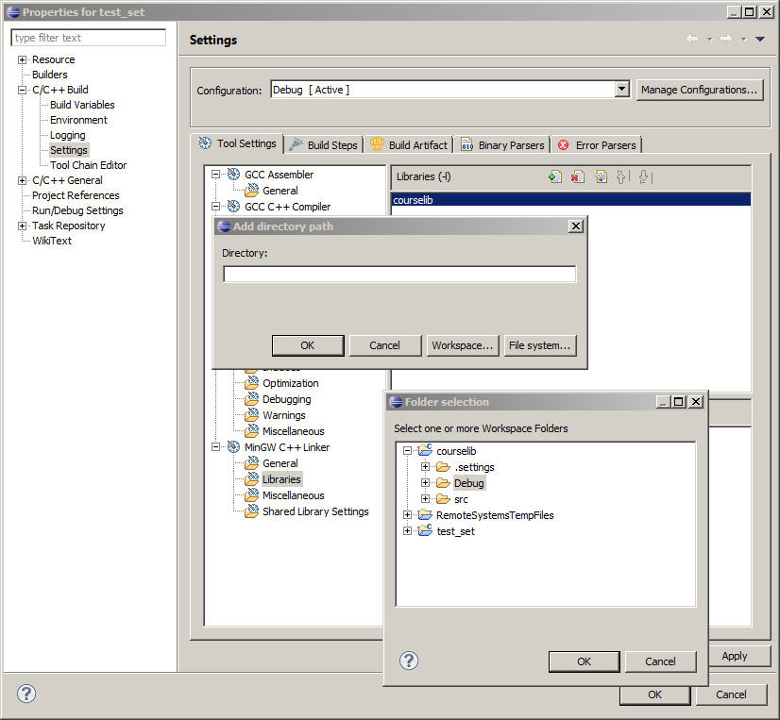Click the Delete library icon
Screen dimensions: 780x720
click(578, 176)
